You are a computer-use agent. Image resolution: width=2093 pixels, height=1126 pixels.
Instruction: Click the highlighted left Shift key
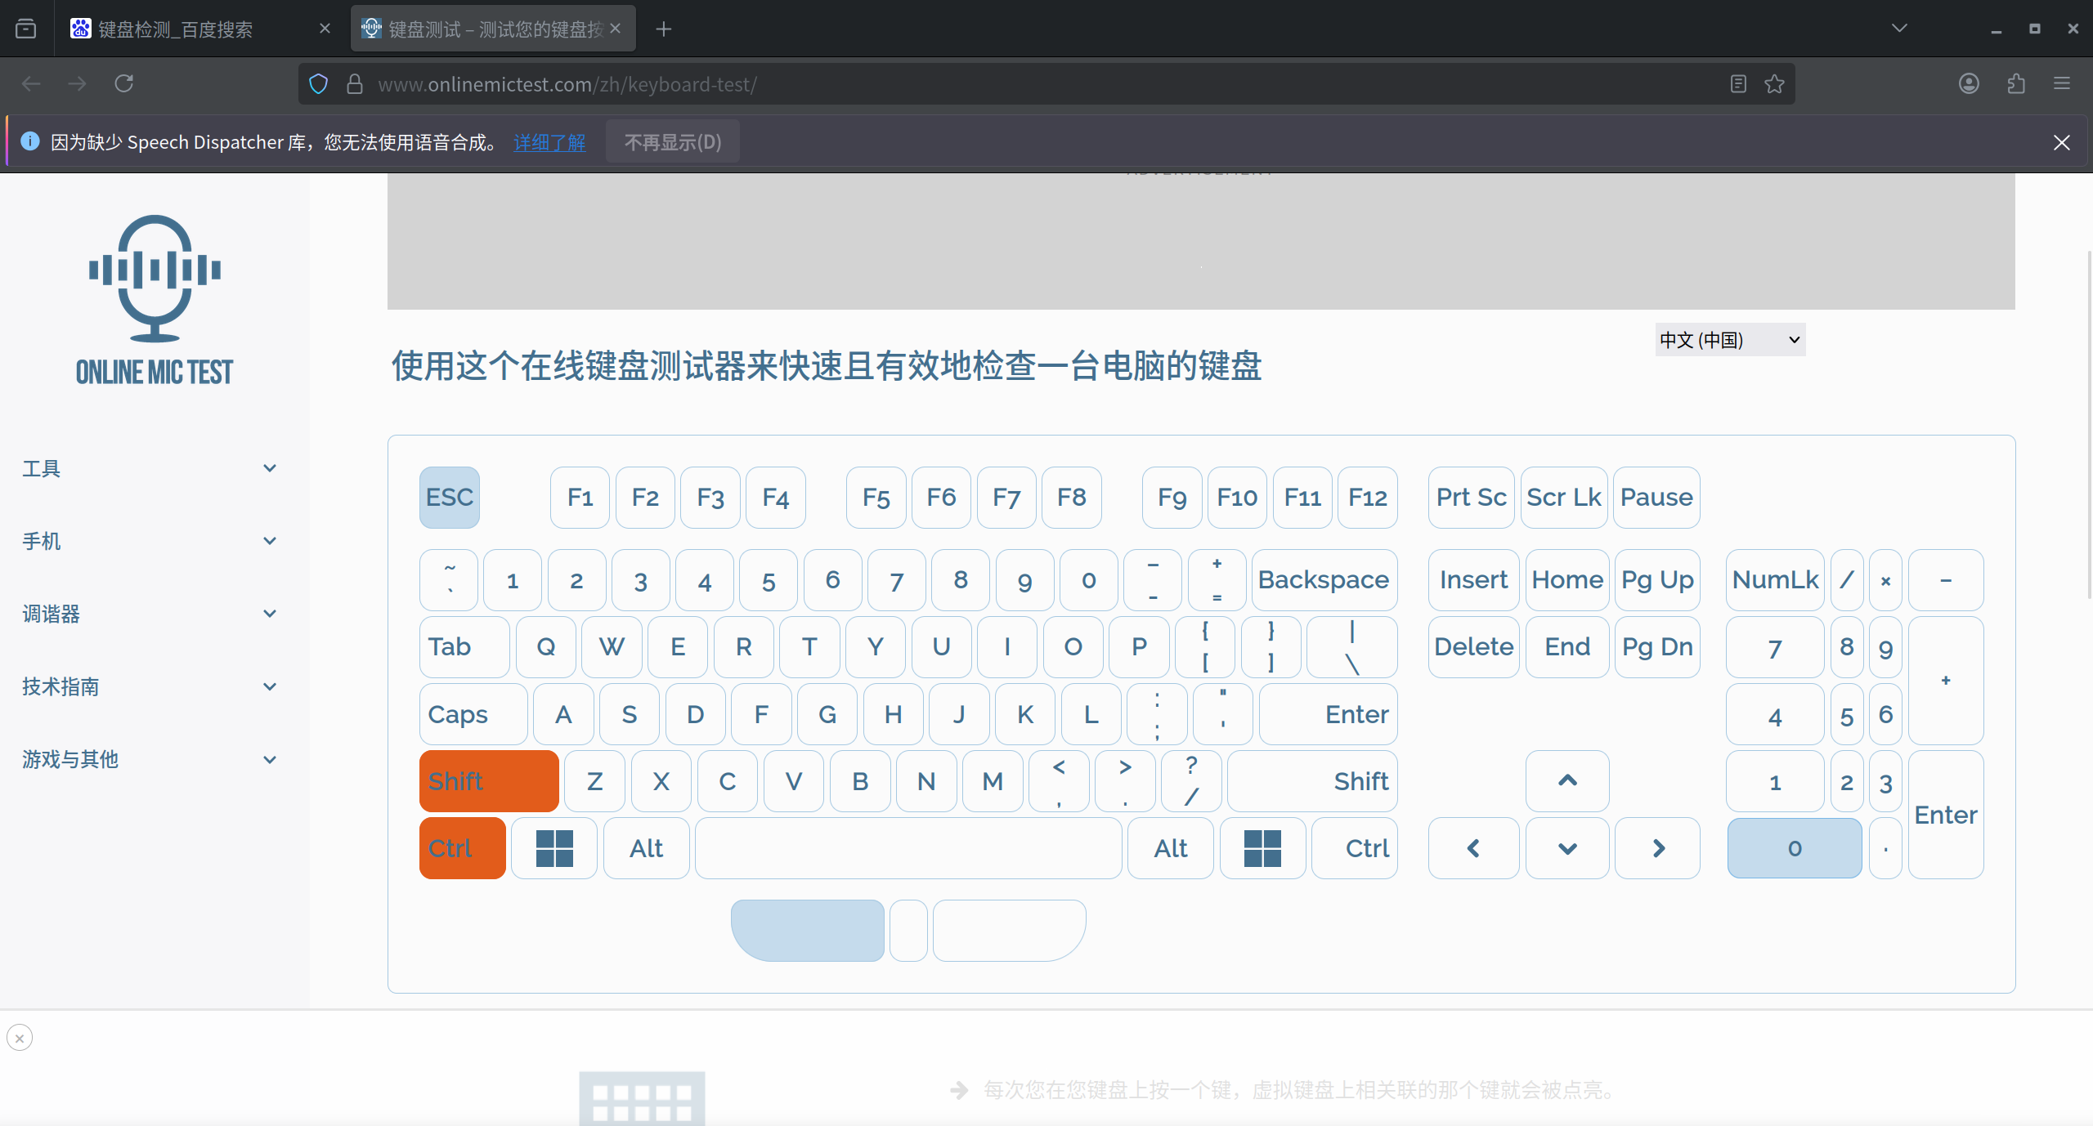489,781
